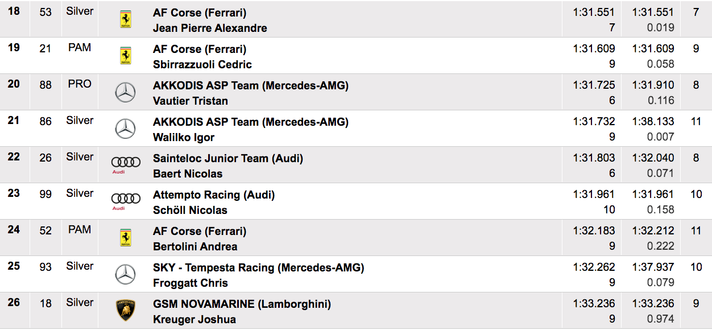Open Sainteloc Junior Team (Audi) entry

[x=228, y=158]
